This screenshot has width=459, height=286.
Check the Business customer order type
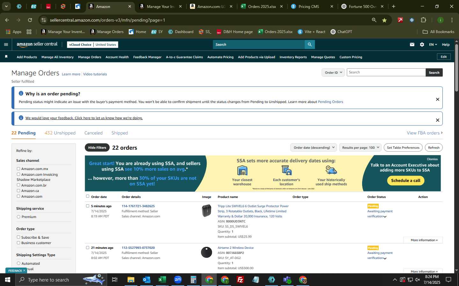click(18, 243)
